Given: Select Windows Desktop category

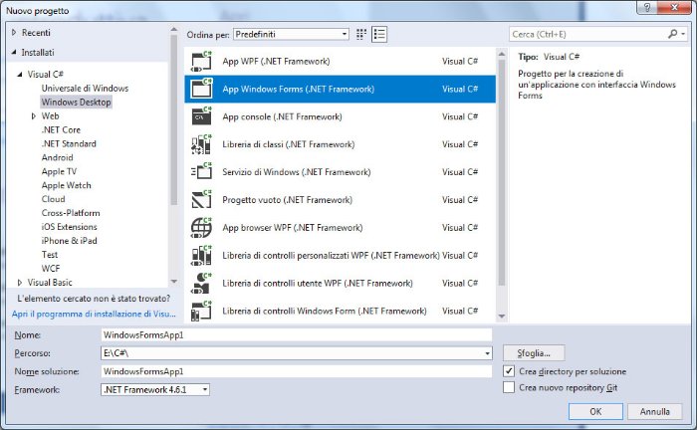Looking at the screenshot, I should tap(76, 103).
